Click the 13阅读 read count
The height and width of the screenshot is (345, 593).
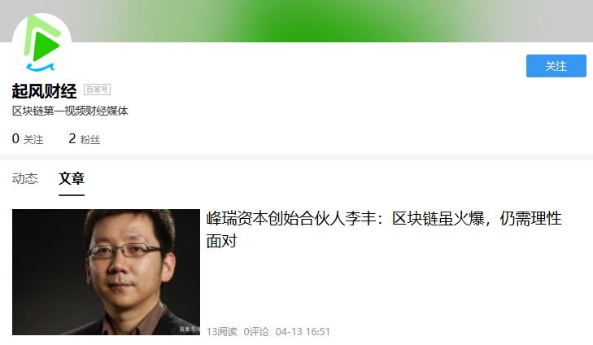[x=222, y=332]
